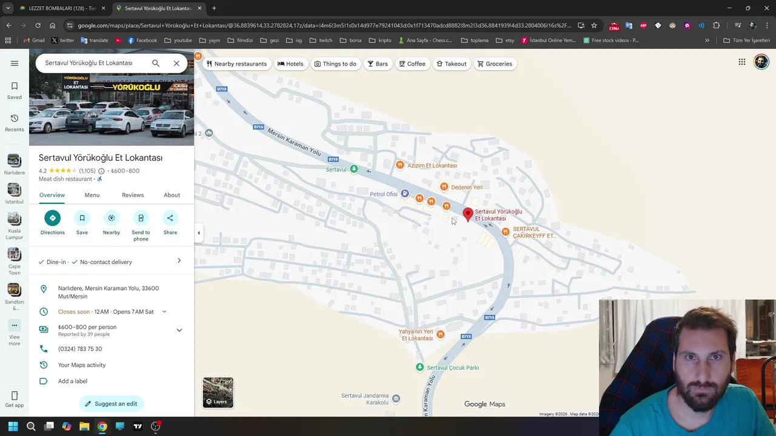This screenshot has width=776, height=436.
Task: Switch to the About tab
Action: click(172, 195)
